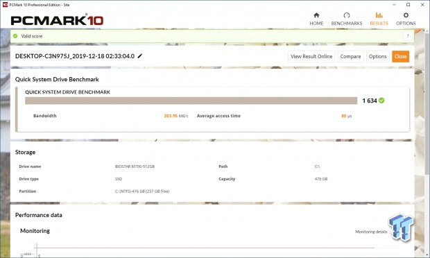430x258 pixels.
Task: Click the Quick System Drive Benchmark score bar
Action: click(191, 101)
